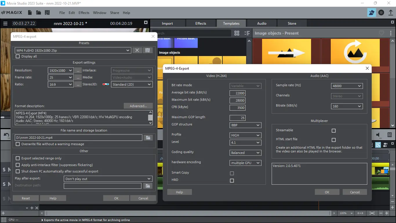Click the file name field D:\nnm 2022-10-21.mp4
Image resolution: width=396 pixels, height=223 pixels.
coord(79,138)
